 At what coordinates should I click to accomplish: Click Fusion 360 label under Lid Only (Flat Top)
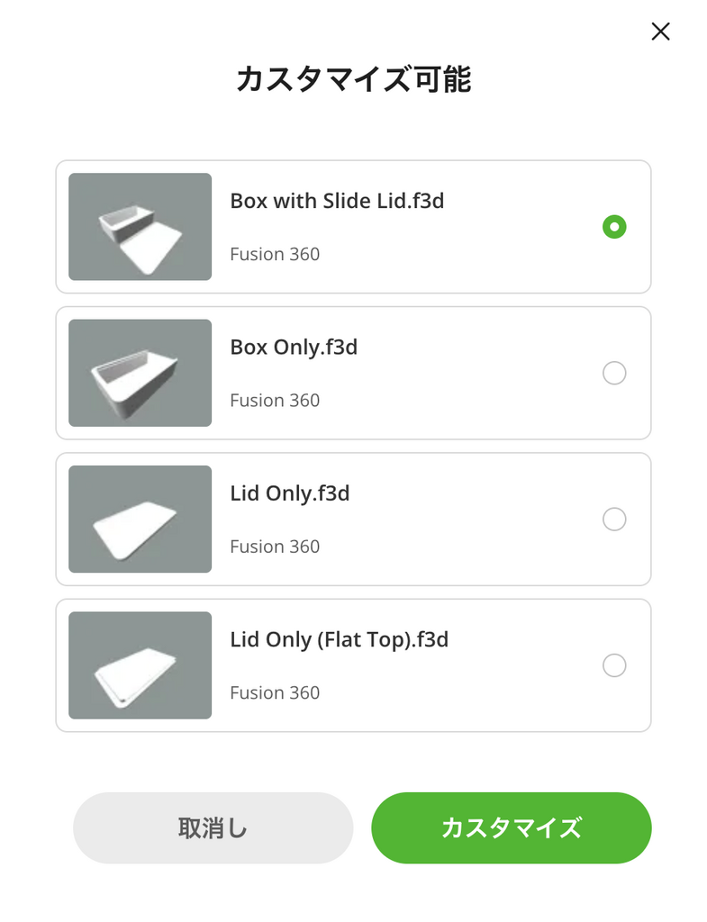coord(275,692)
